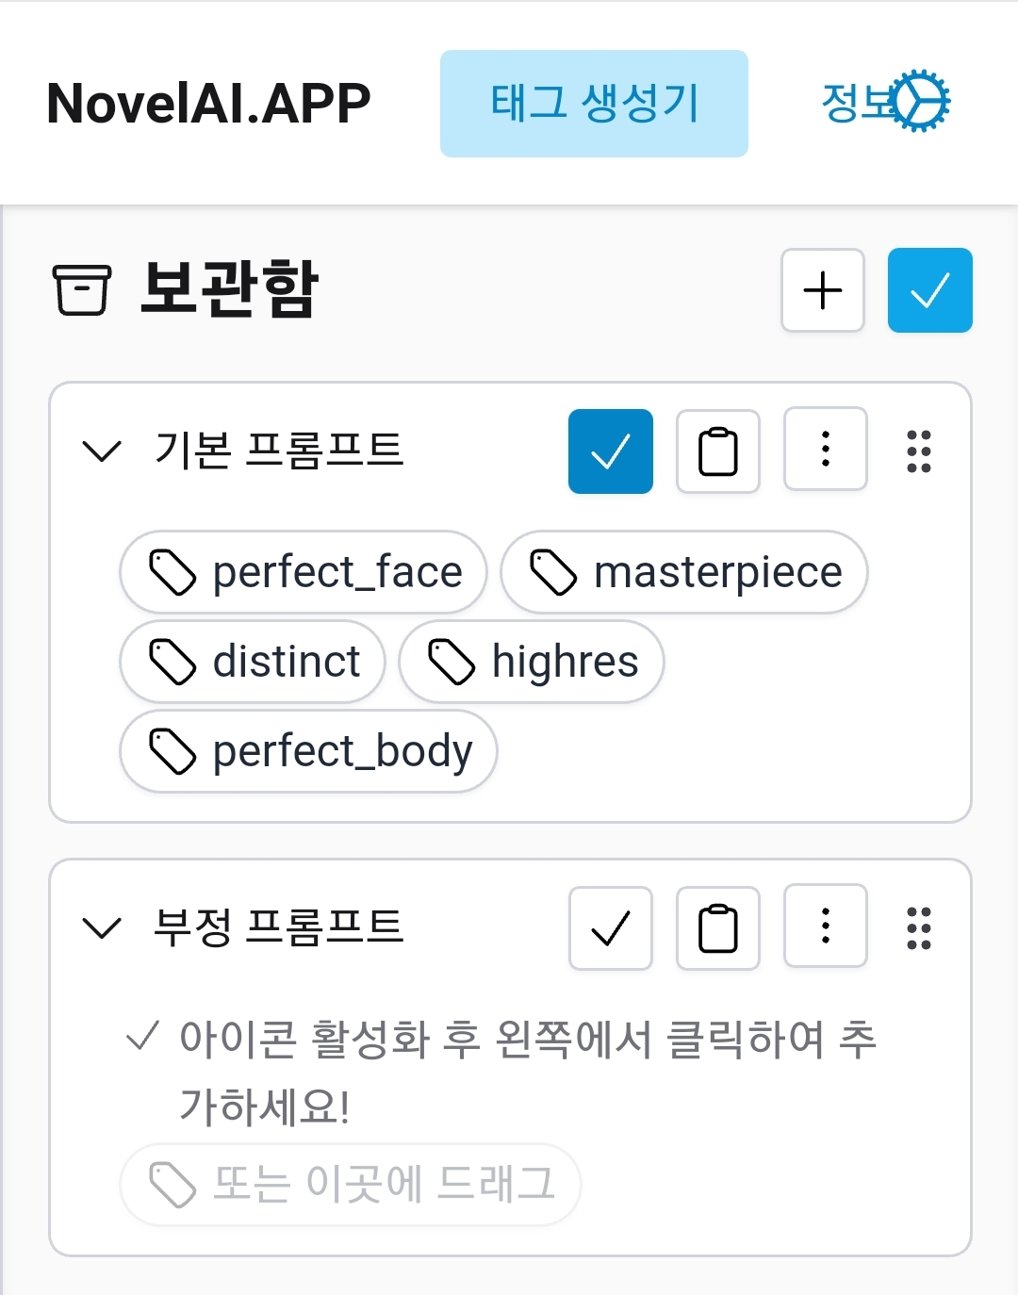Viewport: 1018px width, 1295px height.
Task: Click the 부정 프롬프트 section title
Action: point(279,927)
